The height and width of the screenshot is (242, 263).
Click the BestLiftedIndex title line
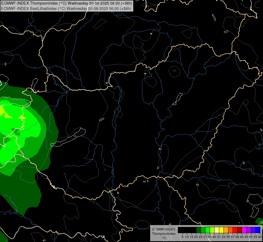pos(66,9)
